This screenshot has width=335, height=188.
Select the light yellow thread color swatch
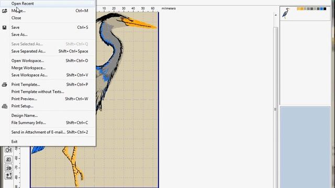(x=298, y=9)
